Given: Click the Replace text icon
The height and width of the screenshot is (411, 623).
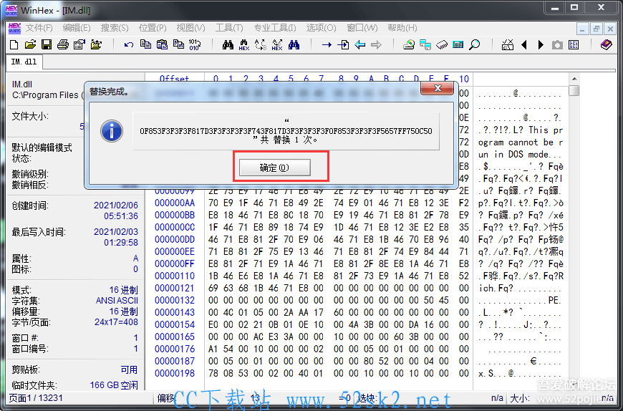Looking at the screenshot, I should click(x=261, y=45).
